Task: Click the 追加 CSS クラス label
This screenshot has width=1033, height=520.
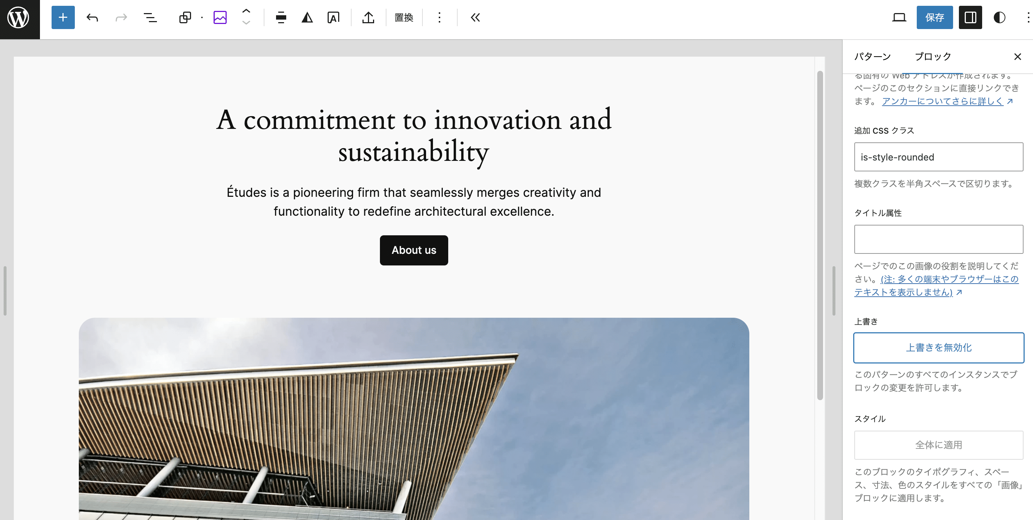Action: coord(884,131)
